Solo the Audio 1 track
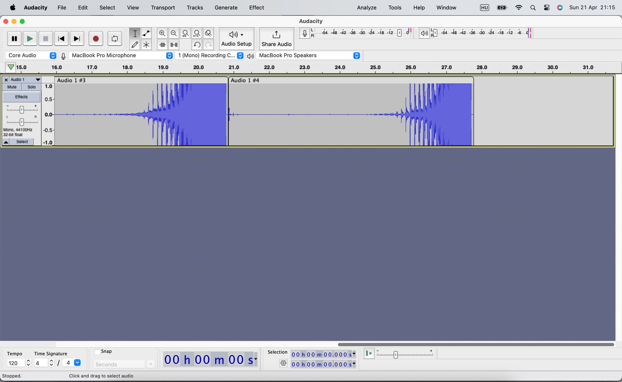Screen dimensions: 622x382 (x=31, y=87)
